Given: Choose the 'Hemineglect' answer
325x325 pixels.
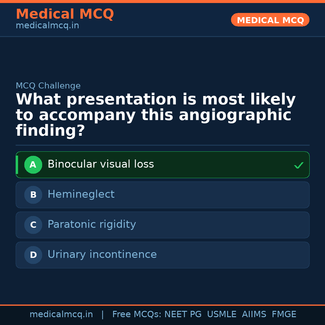Looking at the screenshot, I should (x=81, y=194).
